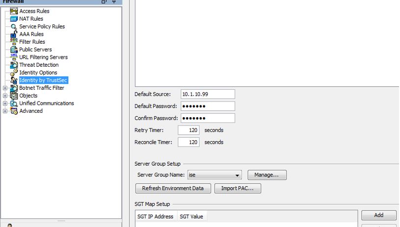Select Threat Detection entry

tap(39, 65)
